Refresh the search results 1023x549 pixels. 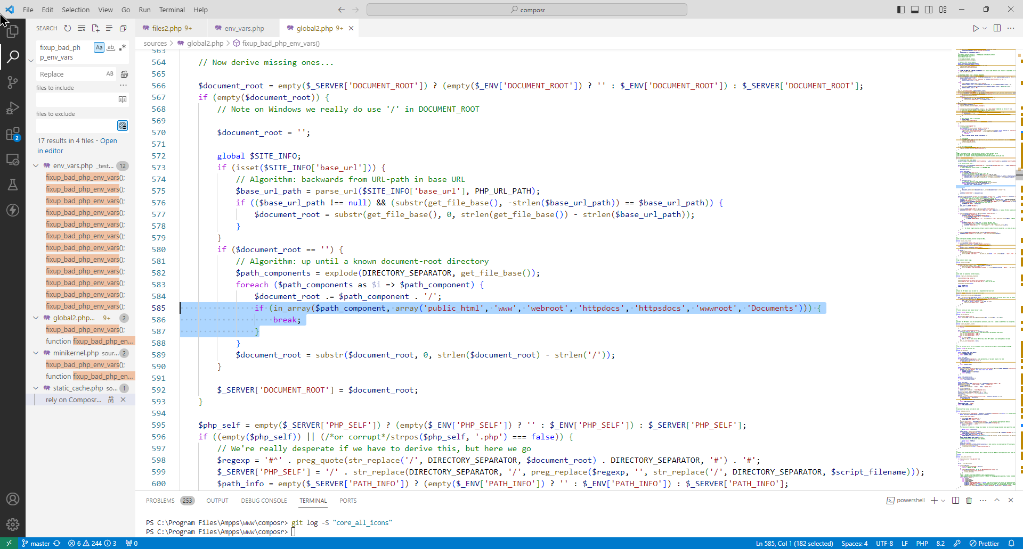click(68, 28)
